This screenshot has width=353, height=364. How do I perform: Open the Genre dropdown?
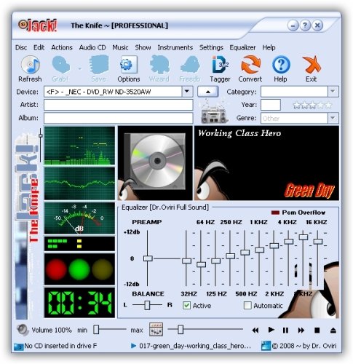click(x=333, y=118)
